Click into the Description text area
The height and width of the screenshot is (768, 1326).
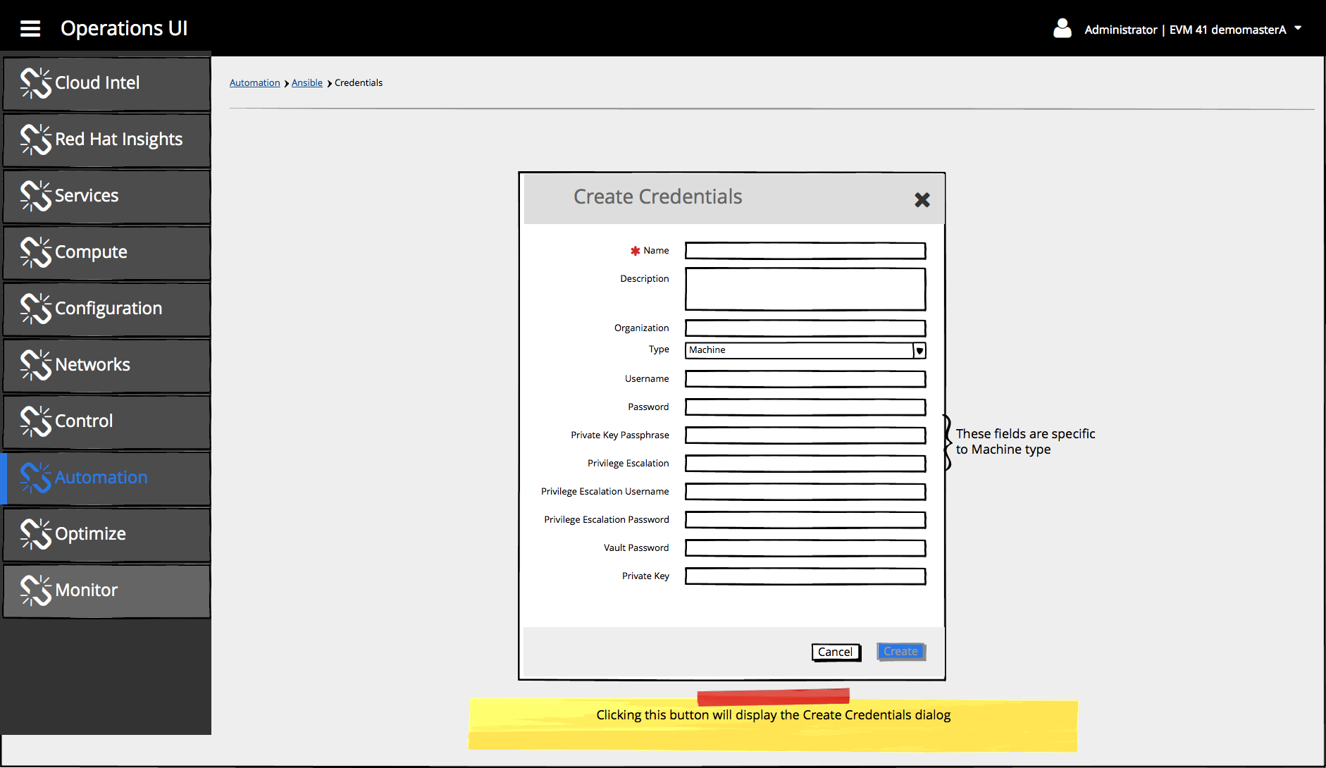click(805, 289)
